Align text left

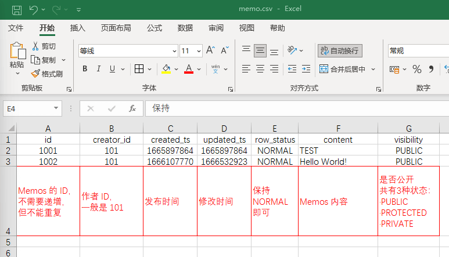(246, 69)
